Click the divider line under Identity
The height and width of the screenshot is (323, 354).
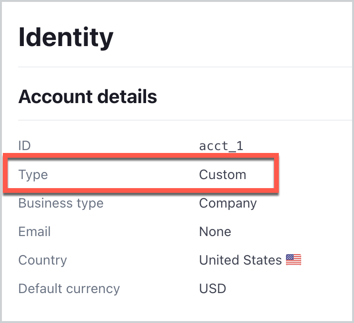pyautogui.click(x=185, y=67)
